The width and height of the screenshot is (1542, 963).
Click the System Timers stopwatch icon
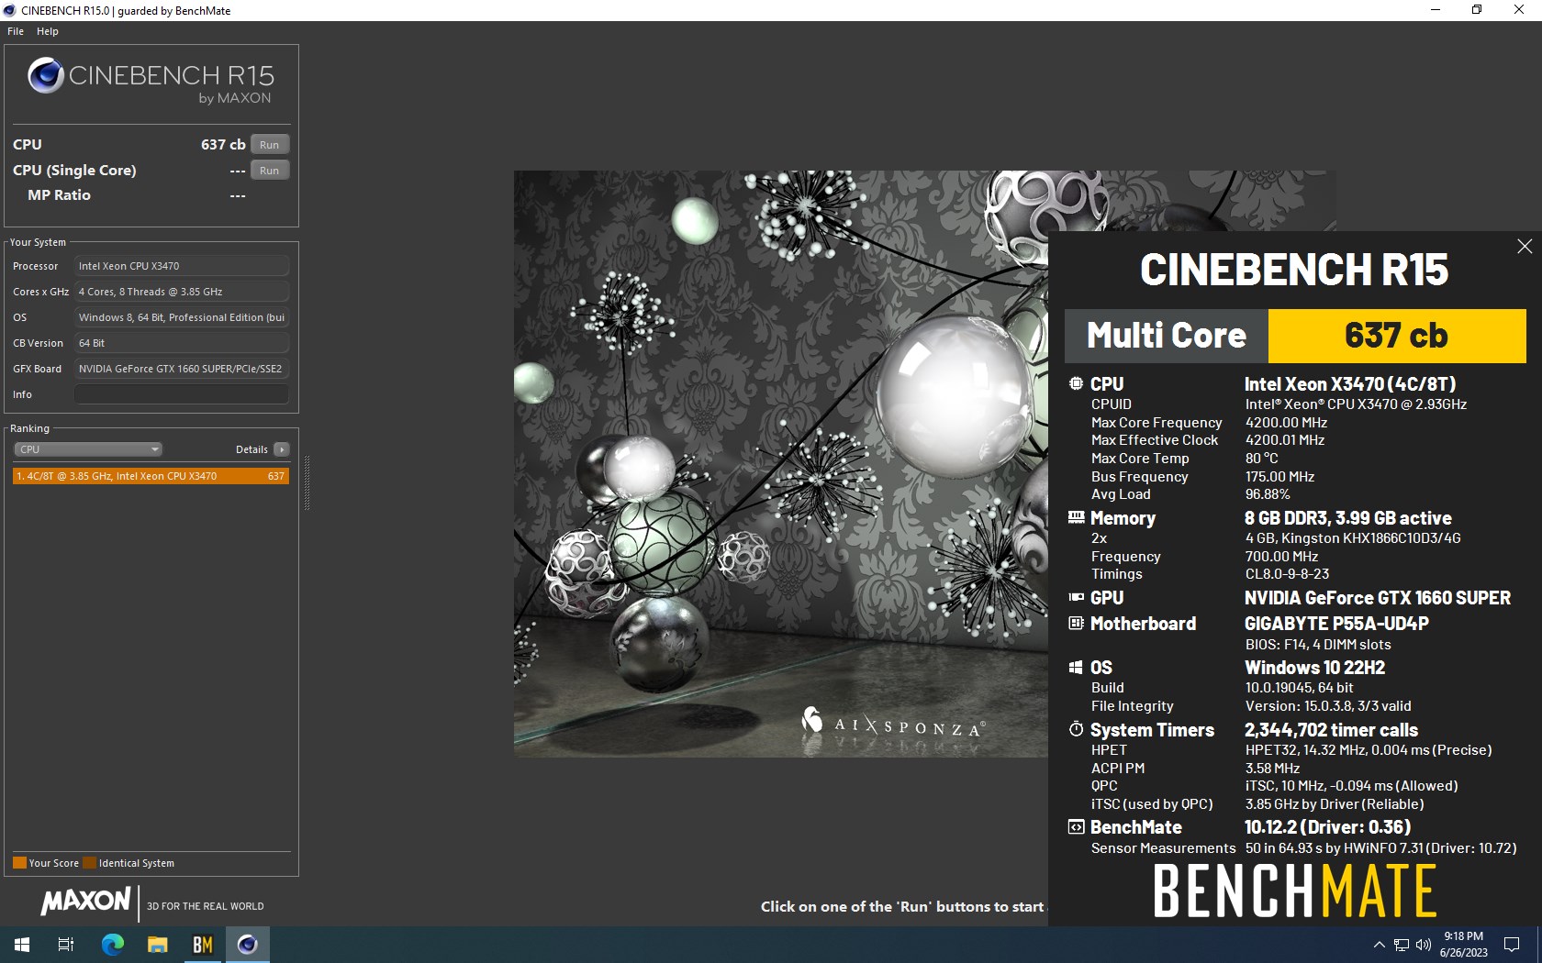[1076, 729]
